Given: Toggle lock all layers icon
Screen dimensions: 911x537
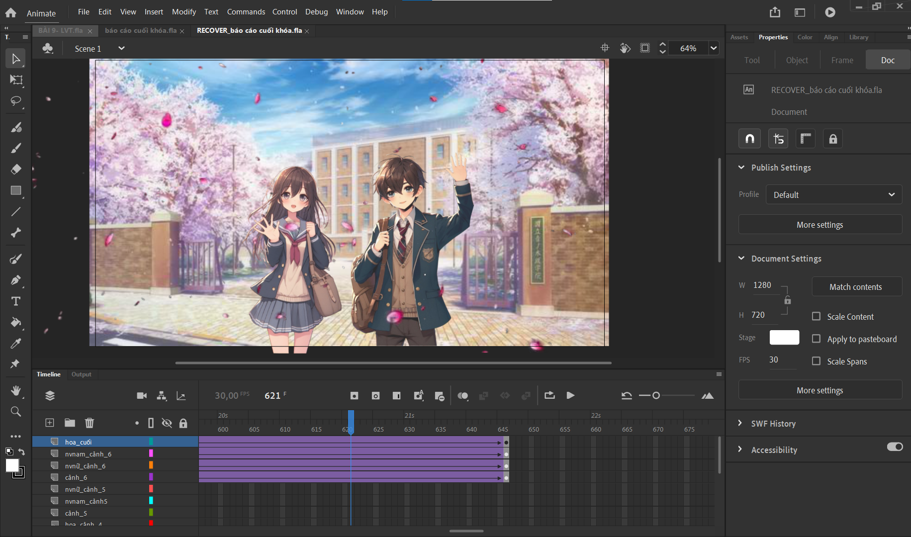Looking at the screenshot, I should (x=183, y=423).
